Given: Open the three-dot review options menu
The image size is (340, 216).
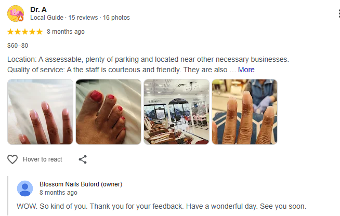Looking at the screenshot, I should point(338,14).
